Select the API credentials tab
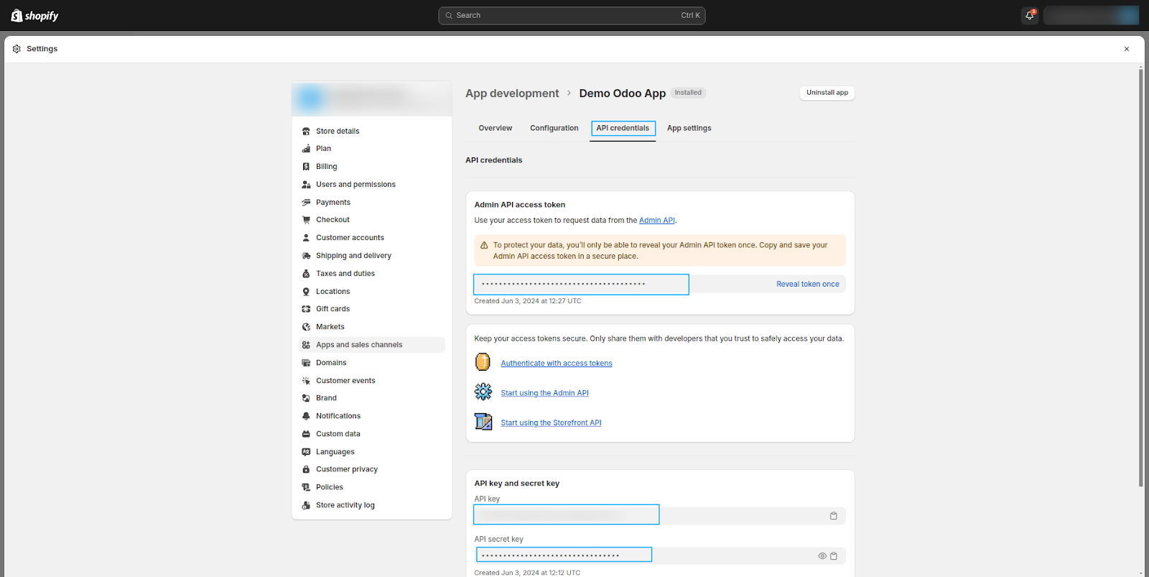Image resolution: width=1149 pixels, height=577 pixels. coord(623,129)
